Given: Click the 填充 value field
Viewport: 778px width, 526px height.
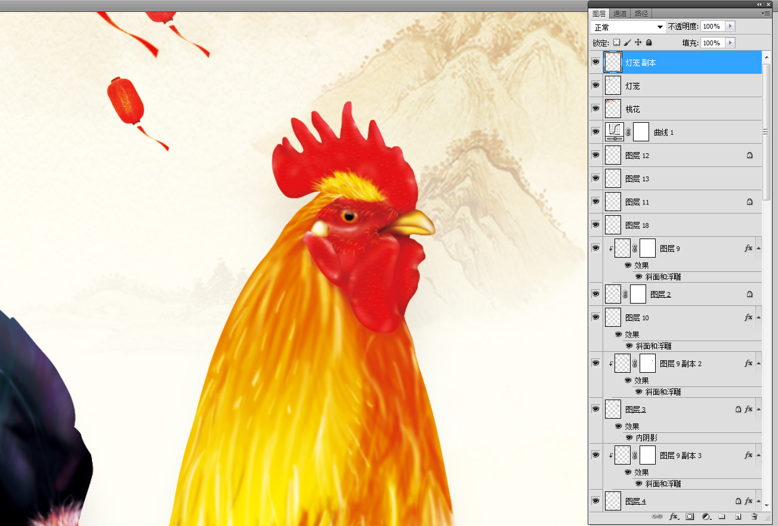Looking at the screenshot, I should pos(713,43).
